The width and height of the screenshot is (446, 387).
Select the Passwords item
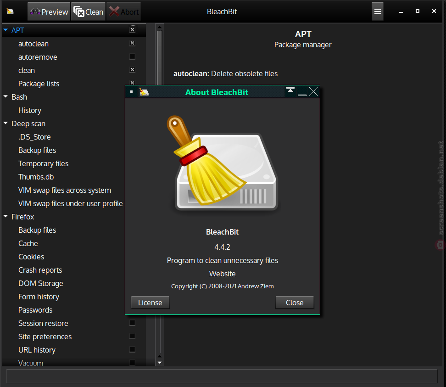[35, 310]
